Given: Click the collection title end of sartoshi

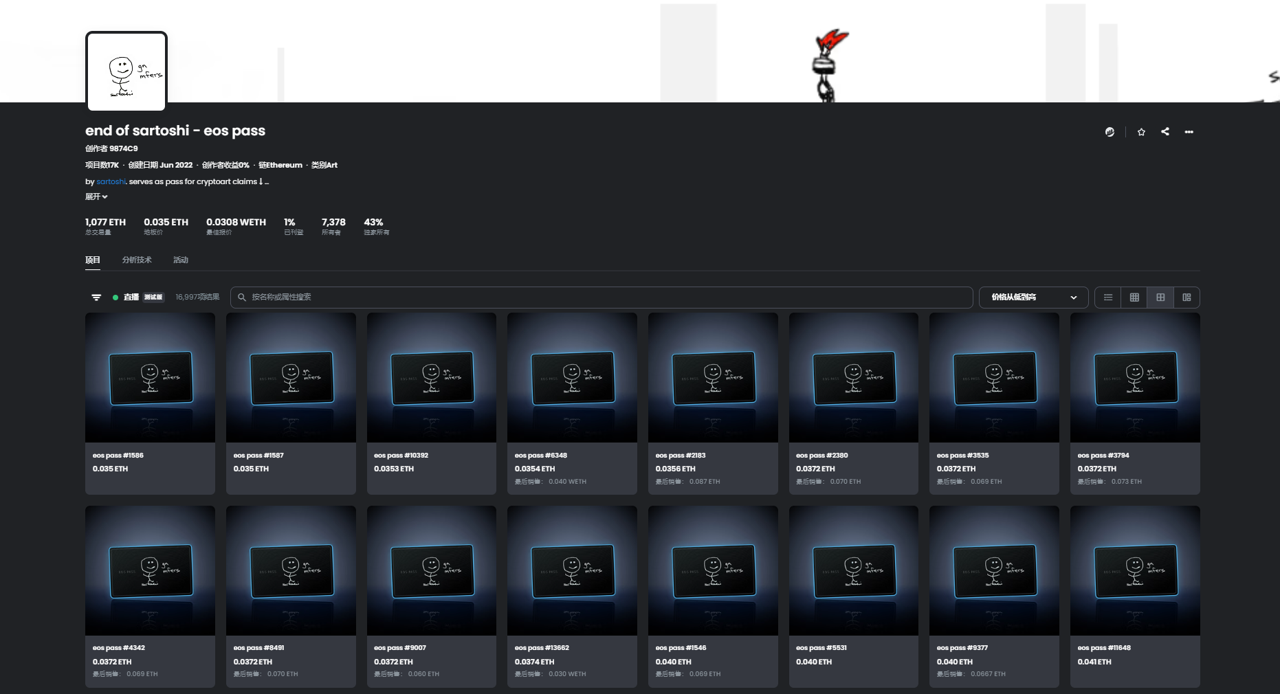Looking at the screenshot, I should [x=175, y=131].
